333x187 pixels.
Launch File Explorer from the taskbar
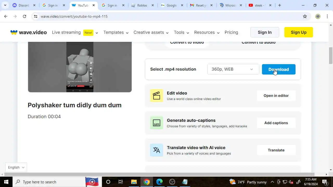134,182
